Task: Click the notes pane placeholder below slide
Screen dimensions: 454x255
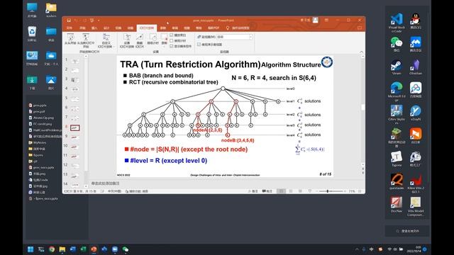Action: pos(106,183)
